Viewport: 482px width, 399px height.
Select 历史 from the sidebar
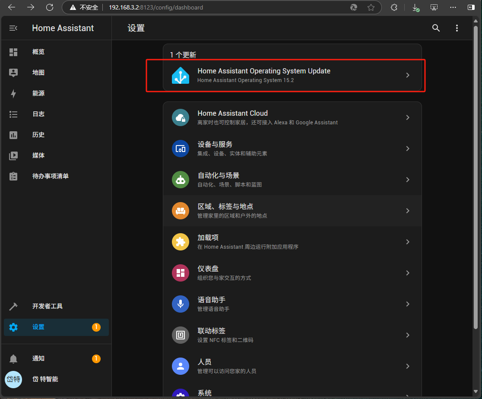click(38, 135)
